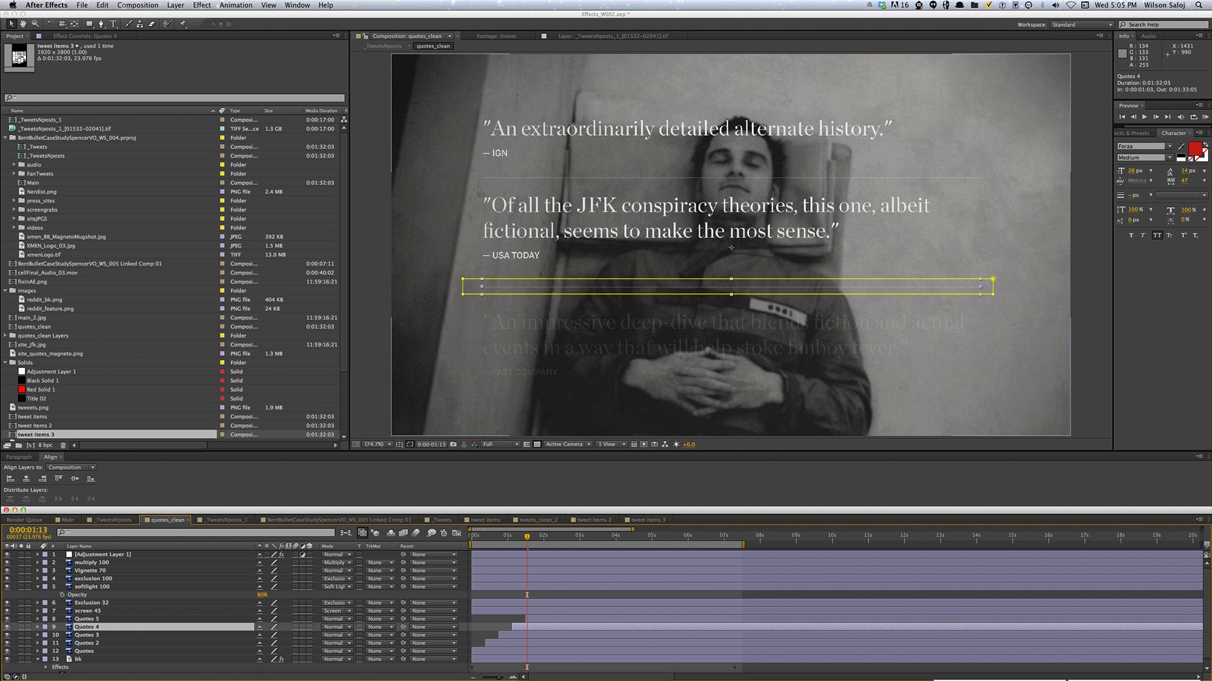Open the Composition menu
This screenshot has height=681, width=1212.
(138, 5)
